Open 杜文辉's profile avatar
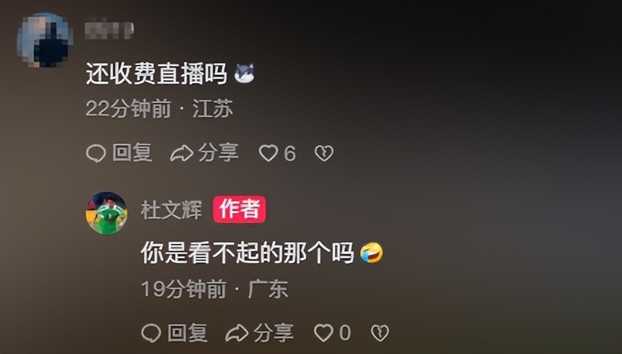The image size is (622, 354). pyautogui.click(x=107, y=214)
